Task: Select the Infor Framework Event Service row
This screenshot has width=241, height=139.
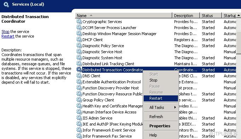Action: 109,130
